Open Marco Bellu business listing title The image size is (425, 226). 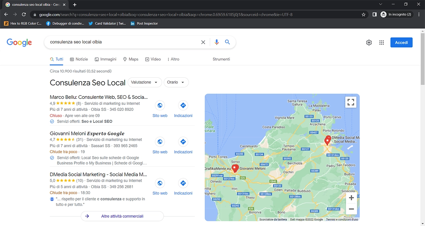click(99, 97)
